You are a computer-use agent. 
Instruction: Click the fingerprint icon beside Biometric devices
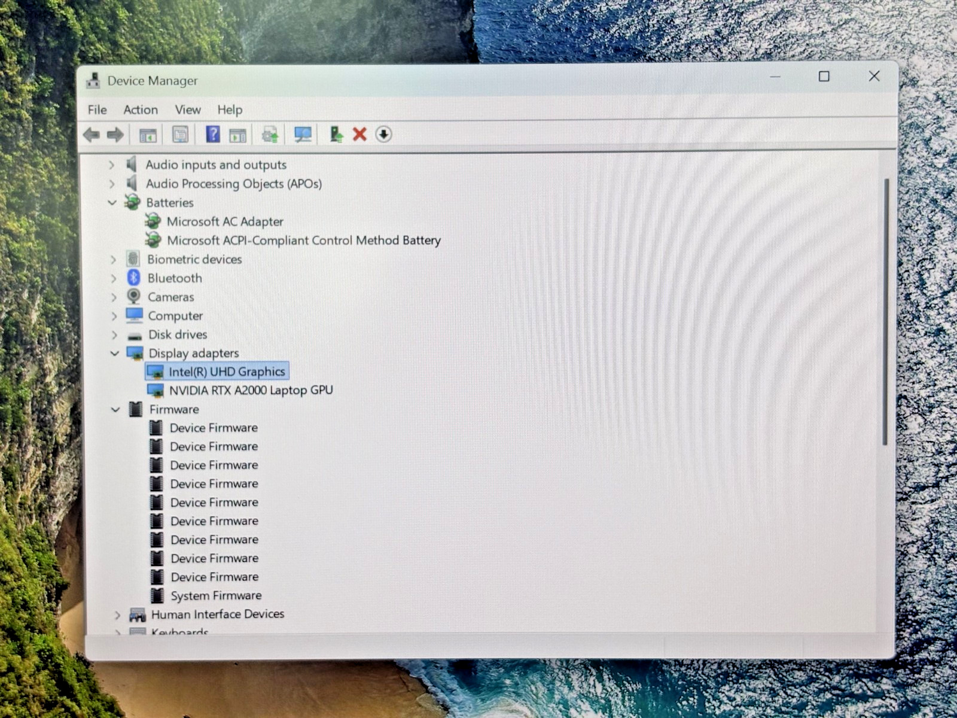tap(133, 259)
